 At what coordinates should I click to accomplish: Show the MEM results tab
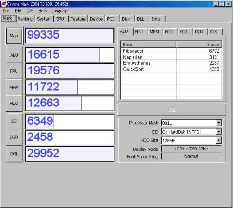155,32
